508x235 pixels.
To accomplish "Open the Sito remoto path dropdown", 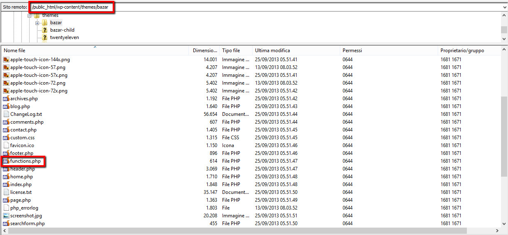I will click(505, 7).
